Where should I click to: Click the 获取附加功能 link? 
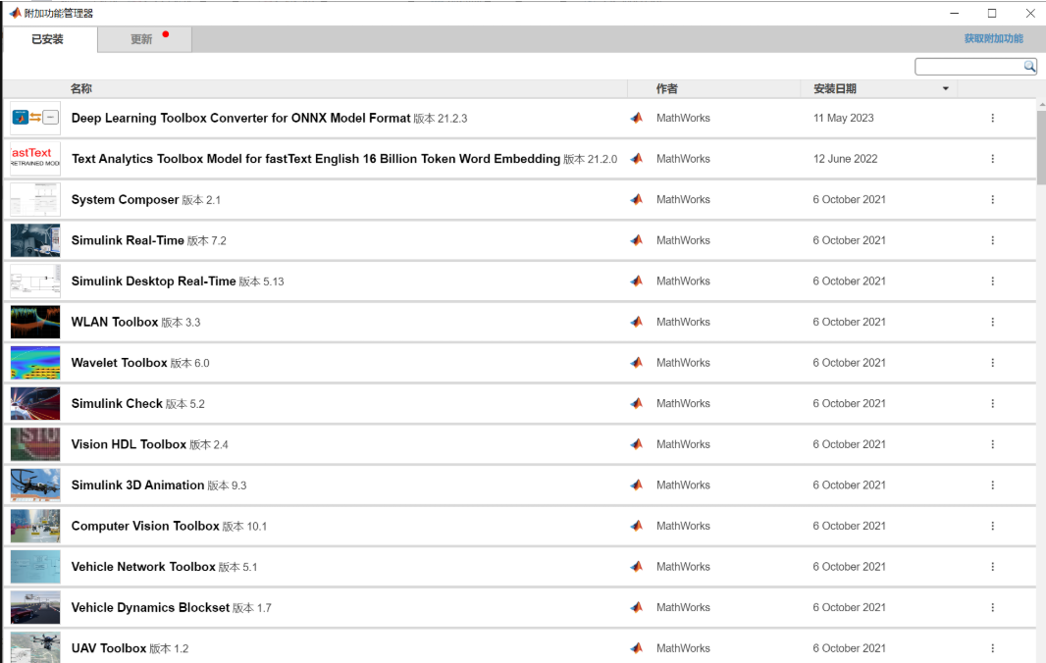[994, 38]
